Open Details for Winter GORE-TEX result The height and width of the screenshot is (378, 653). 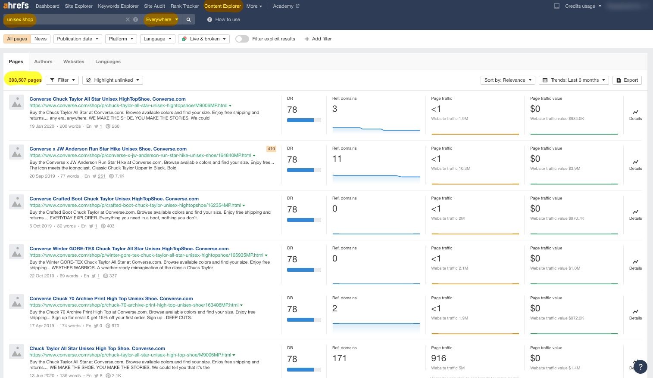(x=635, y=264)
